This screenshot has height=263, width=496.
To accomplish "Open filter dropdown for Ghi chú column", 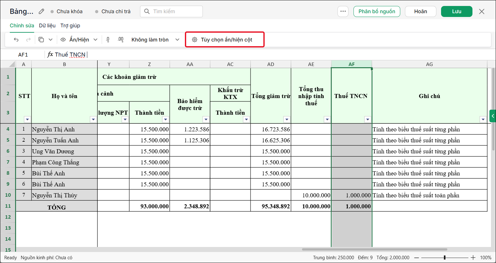I will point(483,119).
